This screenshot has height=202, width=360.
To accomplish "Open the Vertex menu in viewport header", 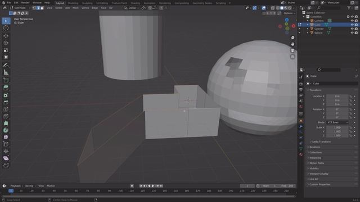I will 85,8.
